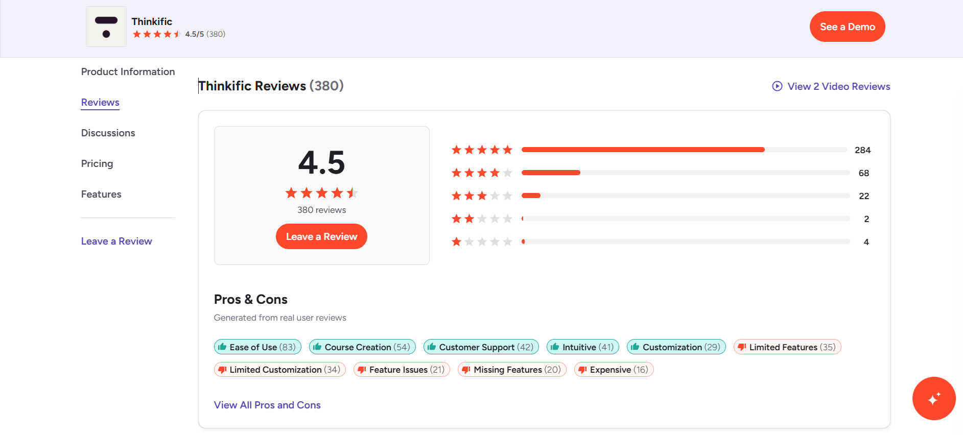Select the Intuitive (41) tag
963x435 pixels.
(583, 347)
